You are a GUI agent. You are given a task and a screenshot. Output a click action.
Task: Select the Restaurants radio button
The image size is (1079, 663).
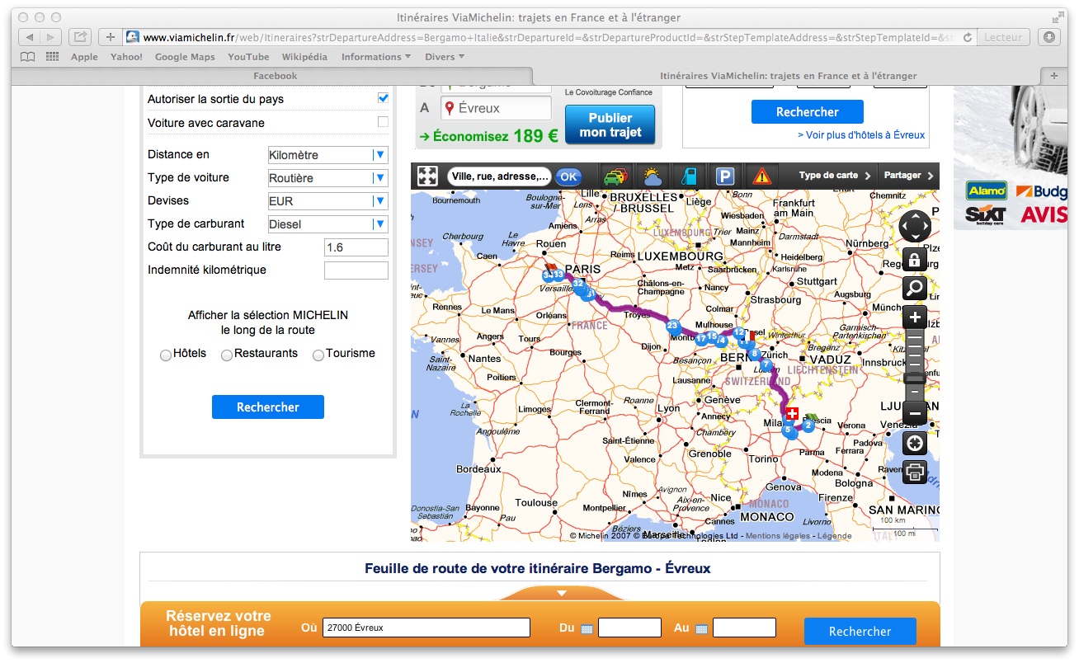(x=226, y=355)
